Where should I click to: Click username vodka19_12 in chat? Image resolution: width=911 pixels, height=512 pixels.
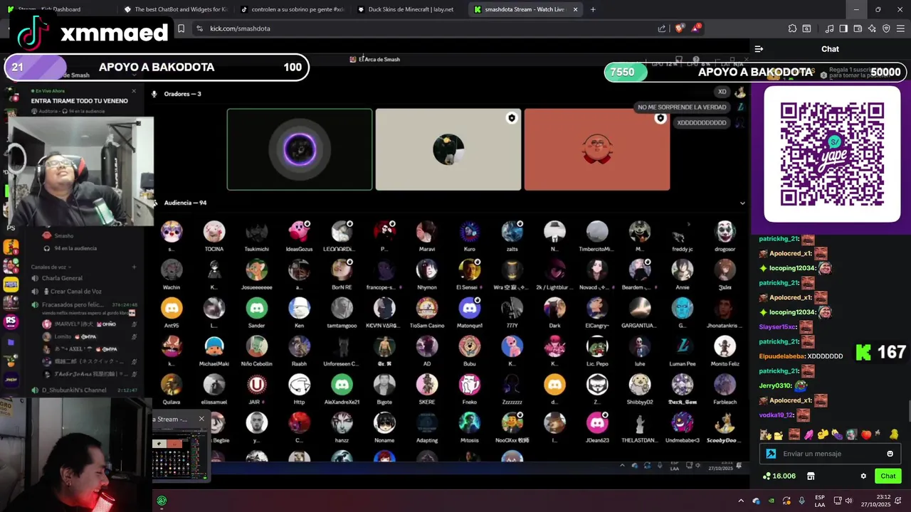[776, 415]
